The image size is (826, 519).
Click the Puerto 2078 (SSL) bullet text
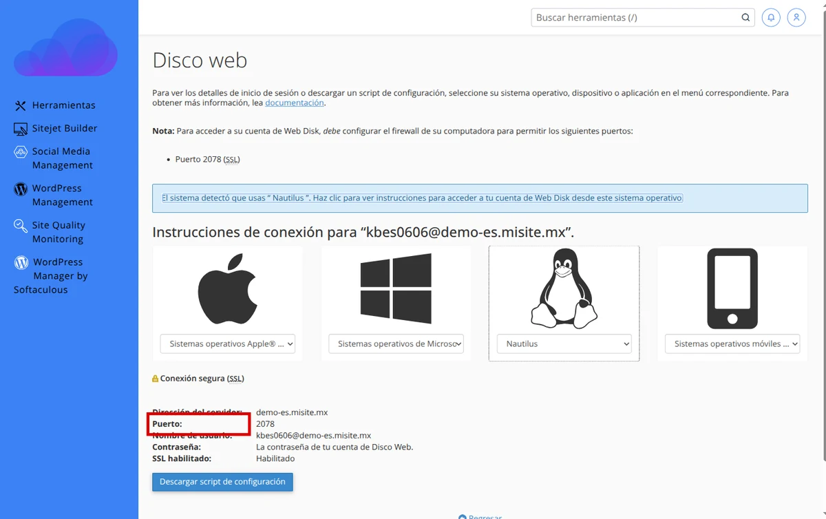[x=207, y=159]
